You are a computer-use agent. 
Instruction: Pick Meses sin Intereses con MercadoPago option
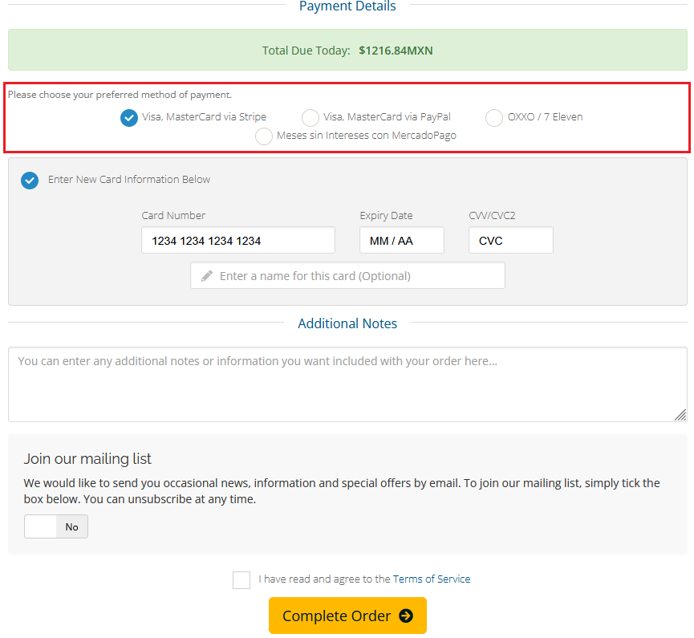coord(264,136)
